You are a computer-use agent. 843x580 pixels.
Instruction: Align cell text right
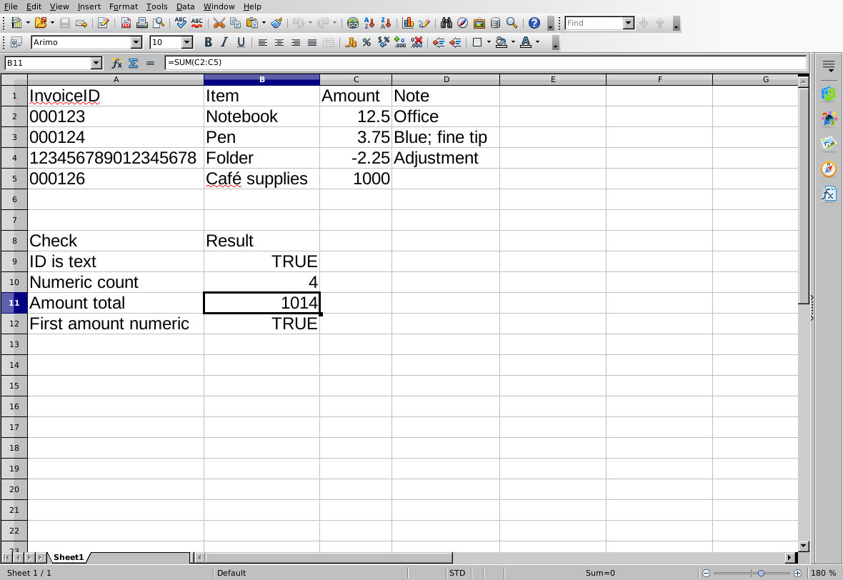point(296,42)
